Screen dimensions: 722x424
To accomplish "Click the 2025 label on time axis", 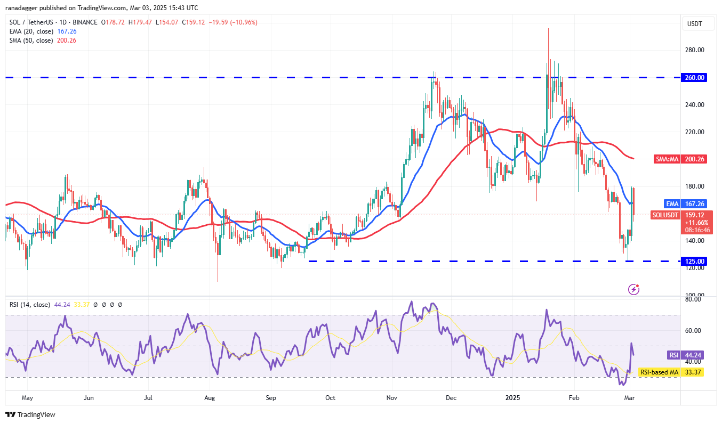I will pos(513,398).
